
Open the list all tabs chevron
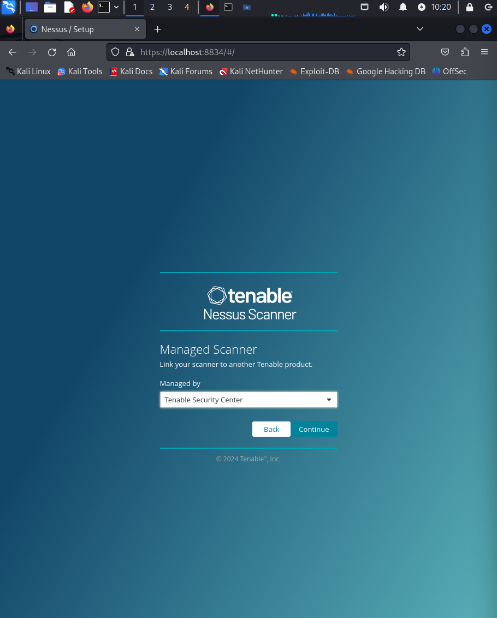click(420, 29)
